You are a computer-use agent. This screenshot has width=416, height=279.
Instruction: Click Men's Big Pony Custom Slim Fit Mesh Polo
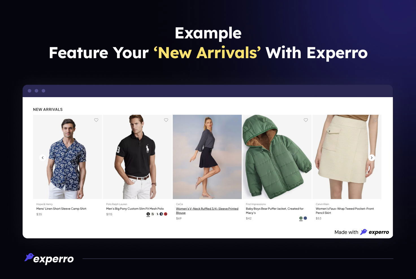point(135,209)
